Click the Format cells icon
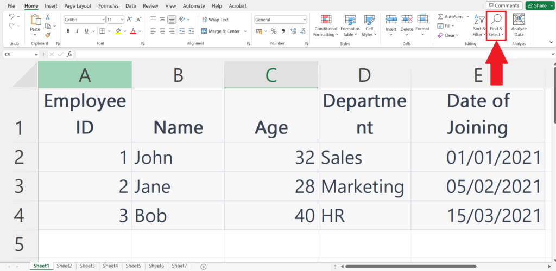Screen dimensions: 556x271 pos(422,20)
